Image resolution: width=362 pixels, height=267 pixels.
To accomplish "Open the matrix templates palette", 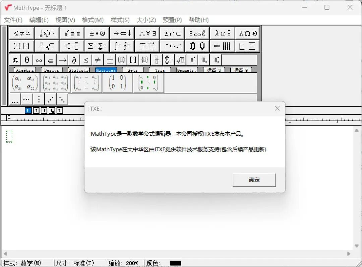I will coord(223,46).
